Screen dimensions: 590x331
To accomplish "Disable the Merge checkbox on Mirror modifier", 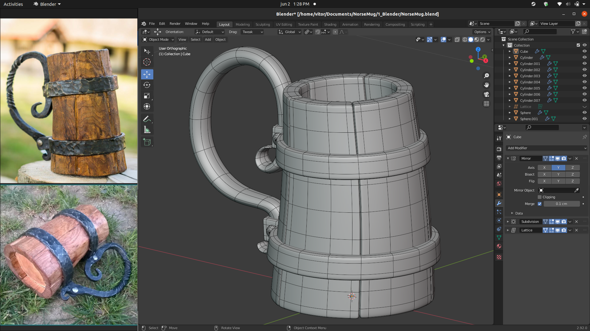I will coord(540,204).
